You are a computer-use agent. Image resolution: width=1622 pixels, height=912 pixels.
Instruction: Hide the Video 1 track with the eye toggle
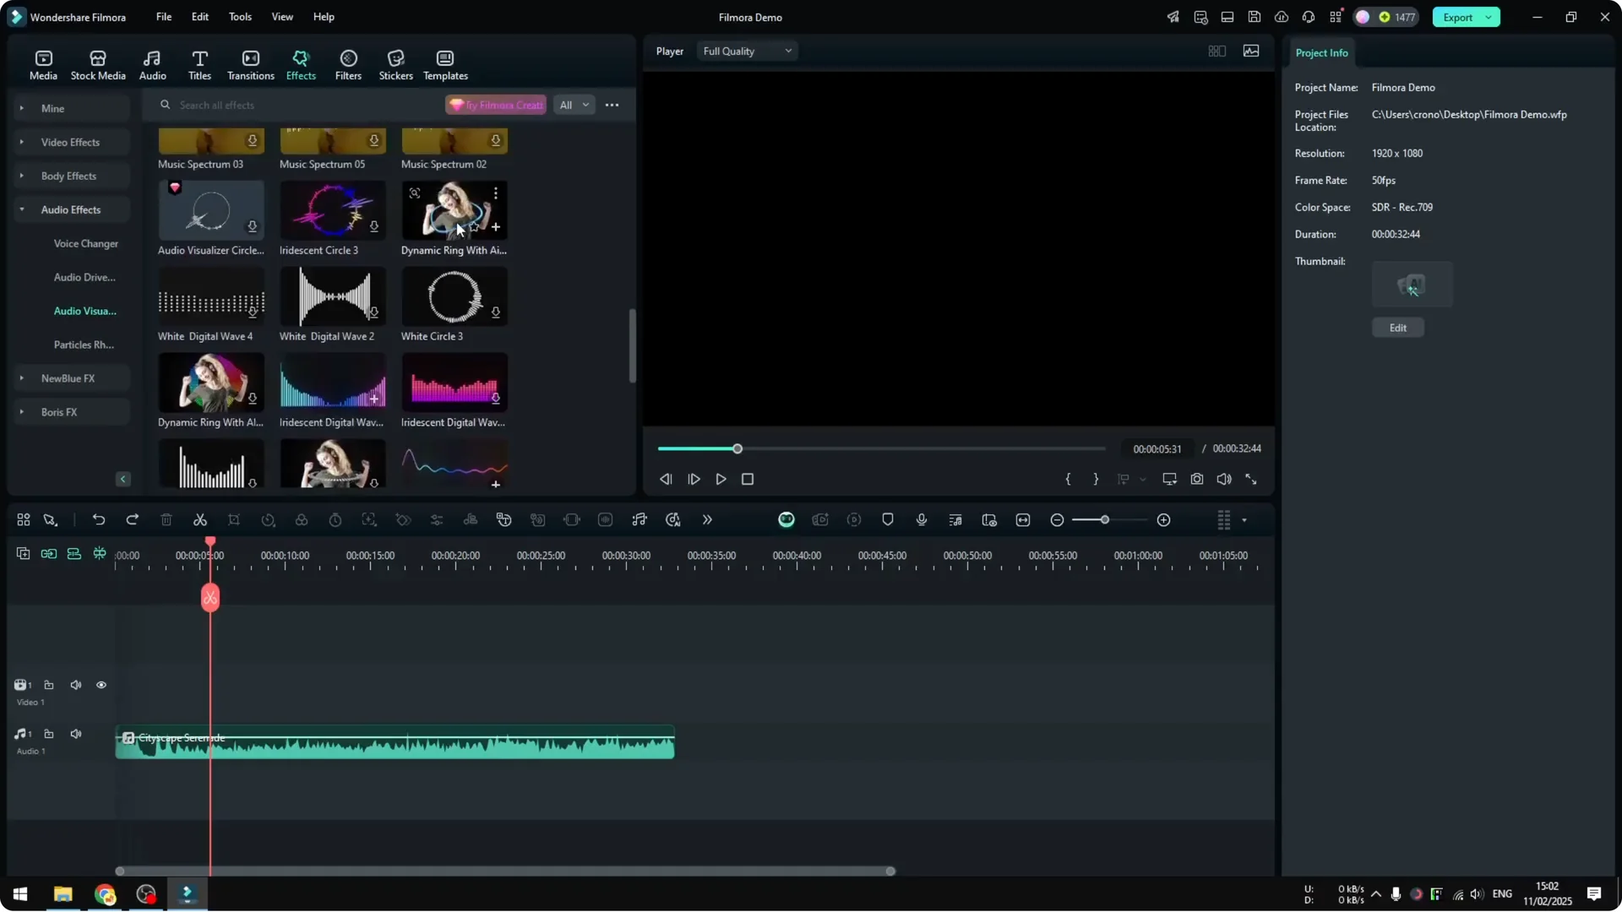tap(101, 685)
